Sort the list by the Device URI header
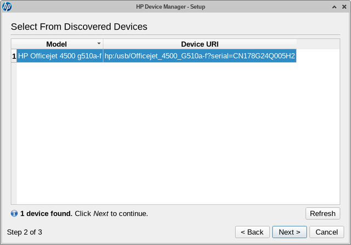 pyautogui.click(x=200, y=44)
